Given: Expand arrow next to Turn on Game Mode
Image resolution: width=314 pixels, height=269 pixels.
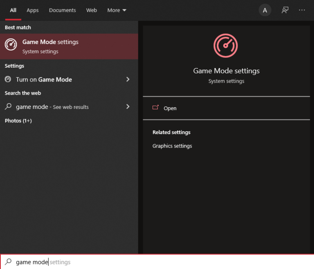Looking at the screenshot, I should point(128,79).
